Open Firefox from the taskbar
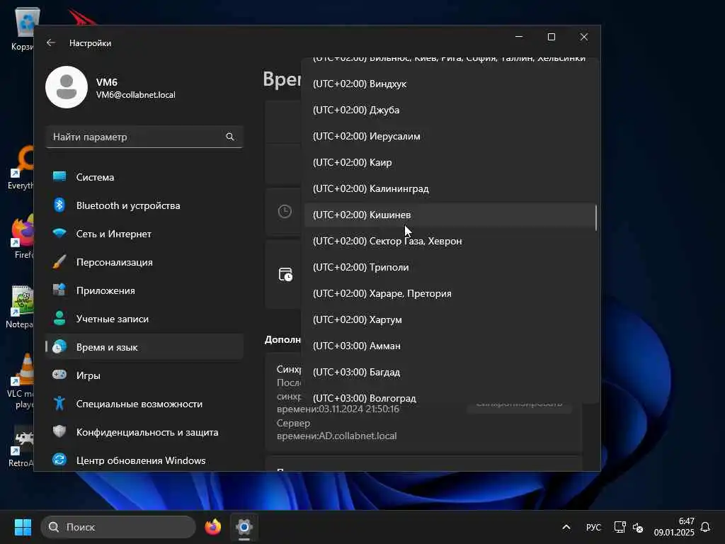Viewport: 725px width, 544px height. click(x=212, y=527)
